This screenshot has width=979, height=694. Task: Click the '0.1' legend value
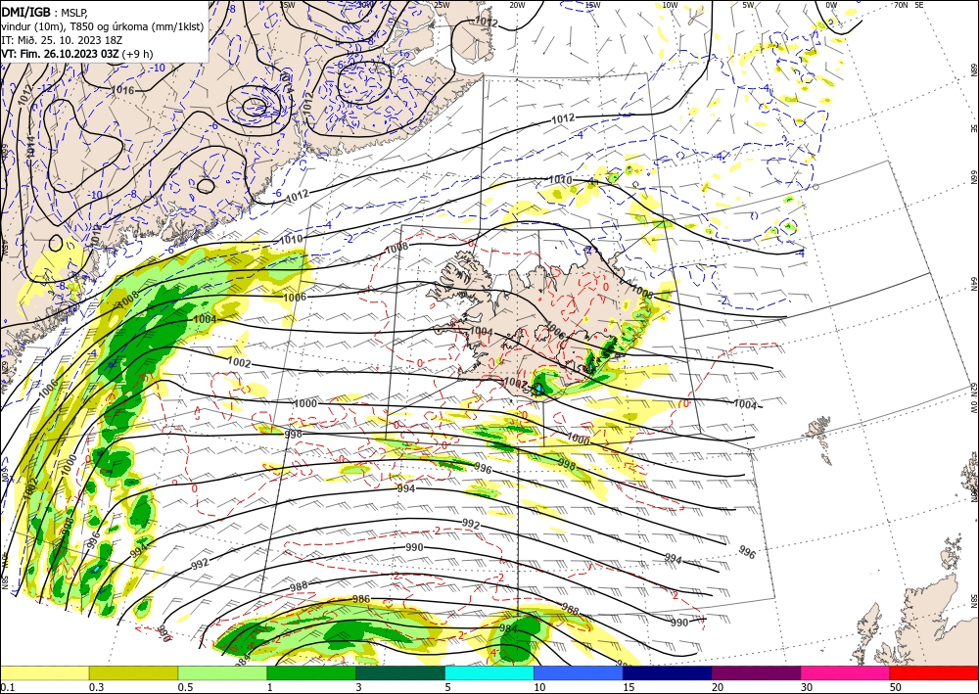(8, 687)
